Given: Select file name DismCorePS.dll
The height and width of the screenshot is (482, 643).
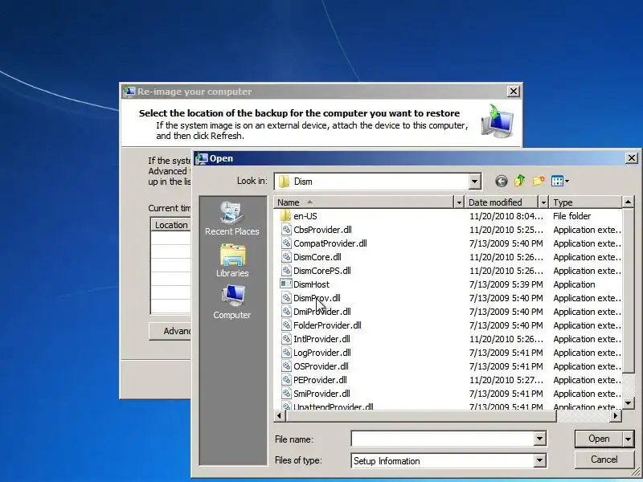Looking at the screenshot, I should (322, 271).
